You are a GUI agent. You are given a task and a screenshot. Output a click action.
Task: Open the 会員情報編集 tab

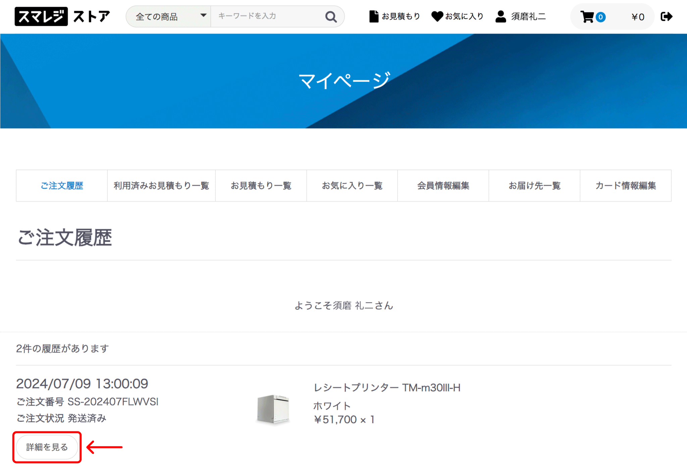pos(443,186)
